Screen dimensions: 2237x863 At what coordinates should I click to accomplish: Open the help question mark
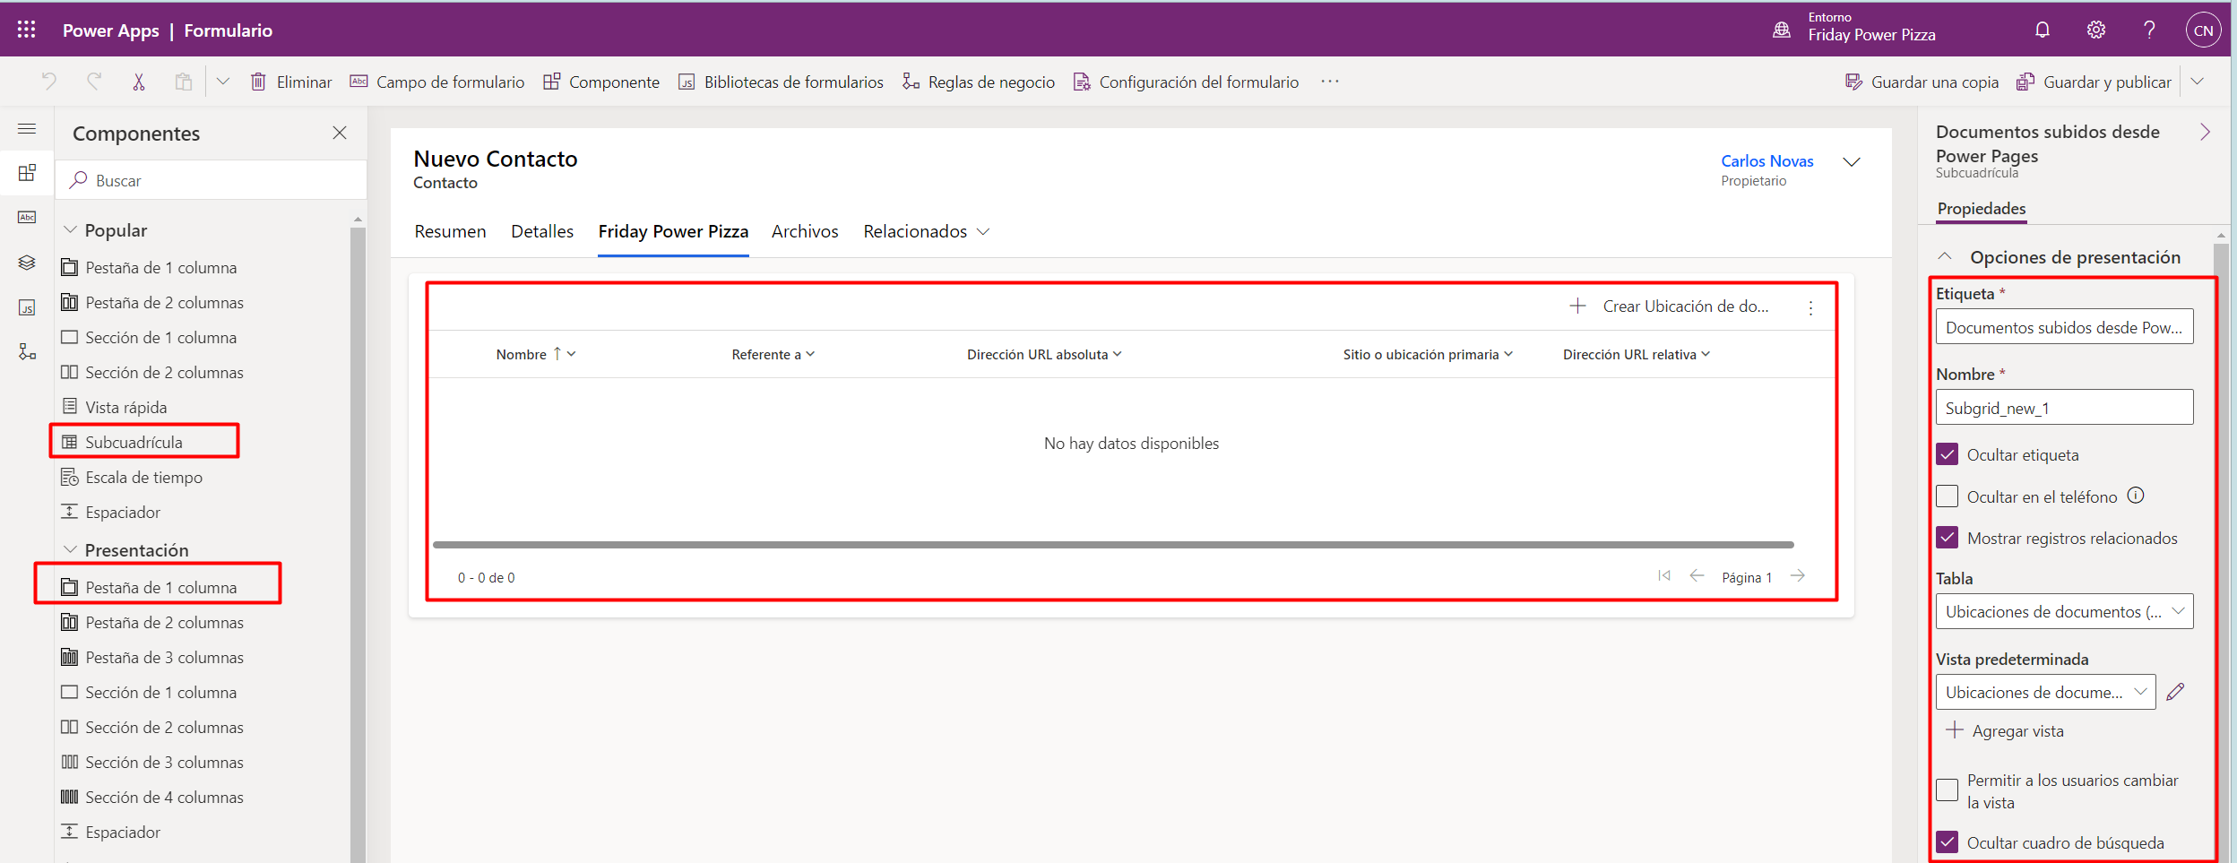click(2149, 30)
